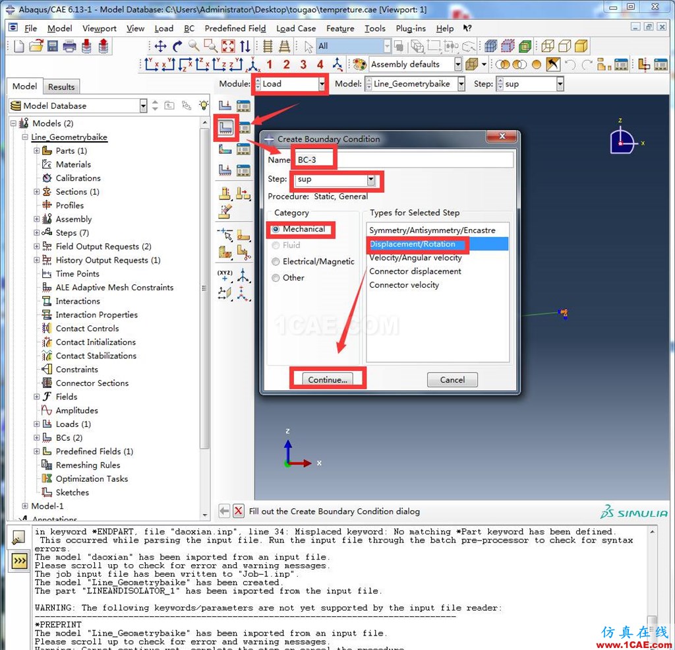Click the message area icon

19,538
